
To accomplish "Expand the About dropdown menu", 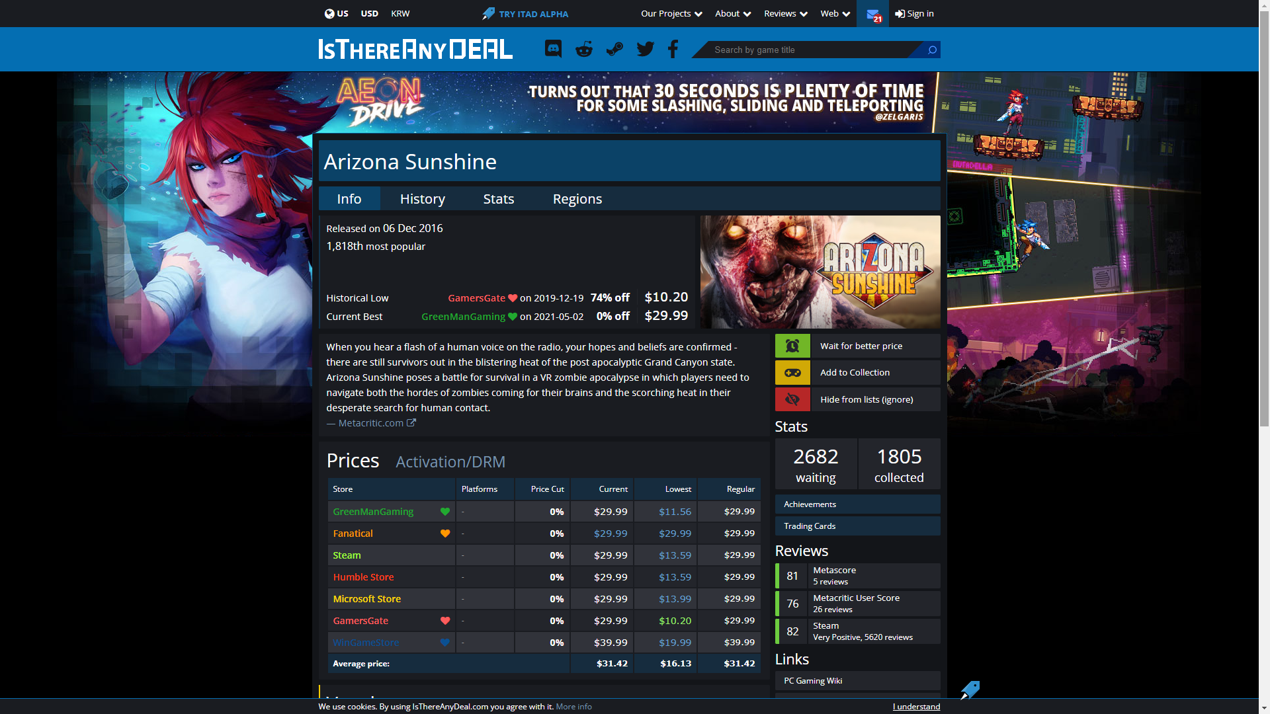I will (732, 14).
